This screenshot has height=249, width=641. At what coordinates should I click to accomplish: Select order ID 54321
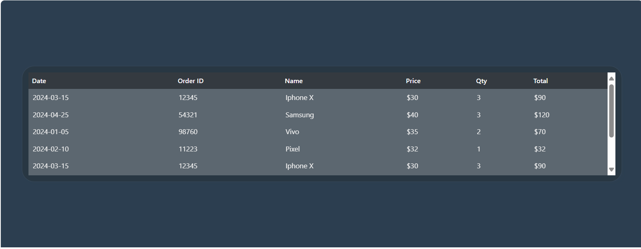pyautogui.click(x=188, y=115)
